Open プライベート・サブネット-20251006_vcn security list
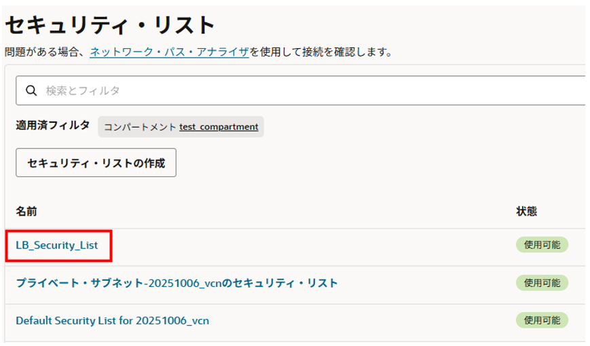Screen dimensions: 590x346 coord(177,282)
